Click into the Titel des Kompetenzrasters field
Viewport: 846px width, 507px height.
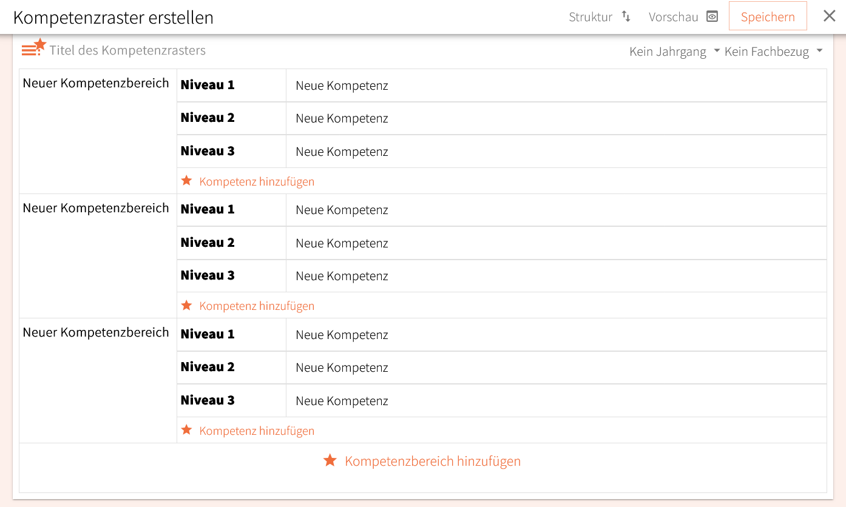(x=127, y=50)
